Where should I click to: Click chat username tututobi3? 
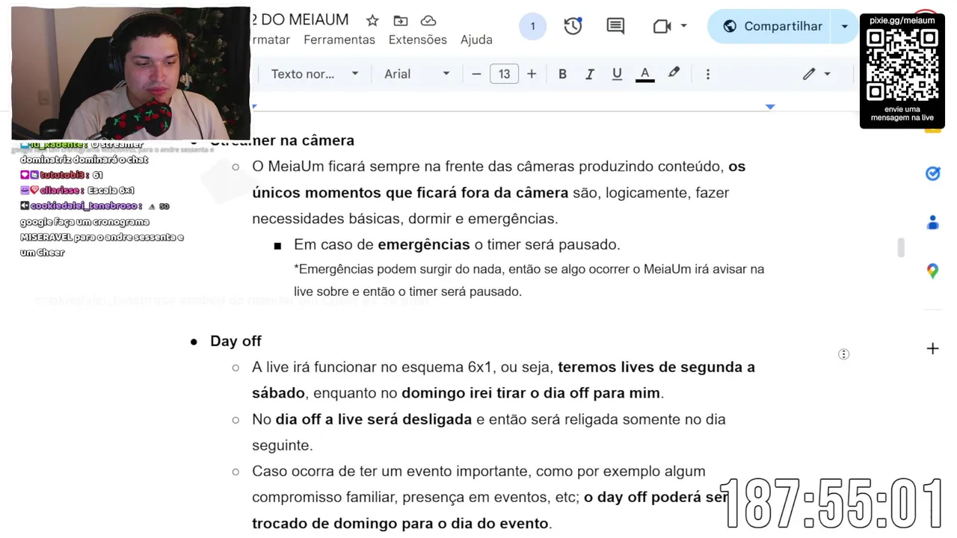pos(64,175)
